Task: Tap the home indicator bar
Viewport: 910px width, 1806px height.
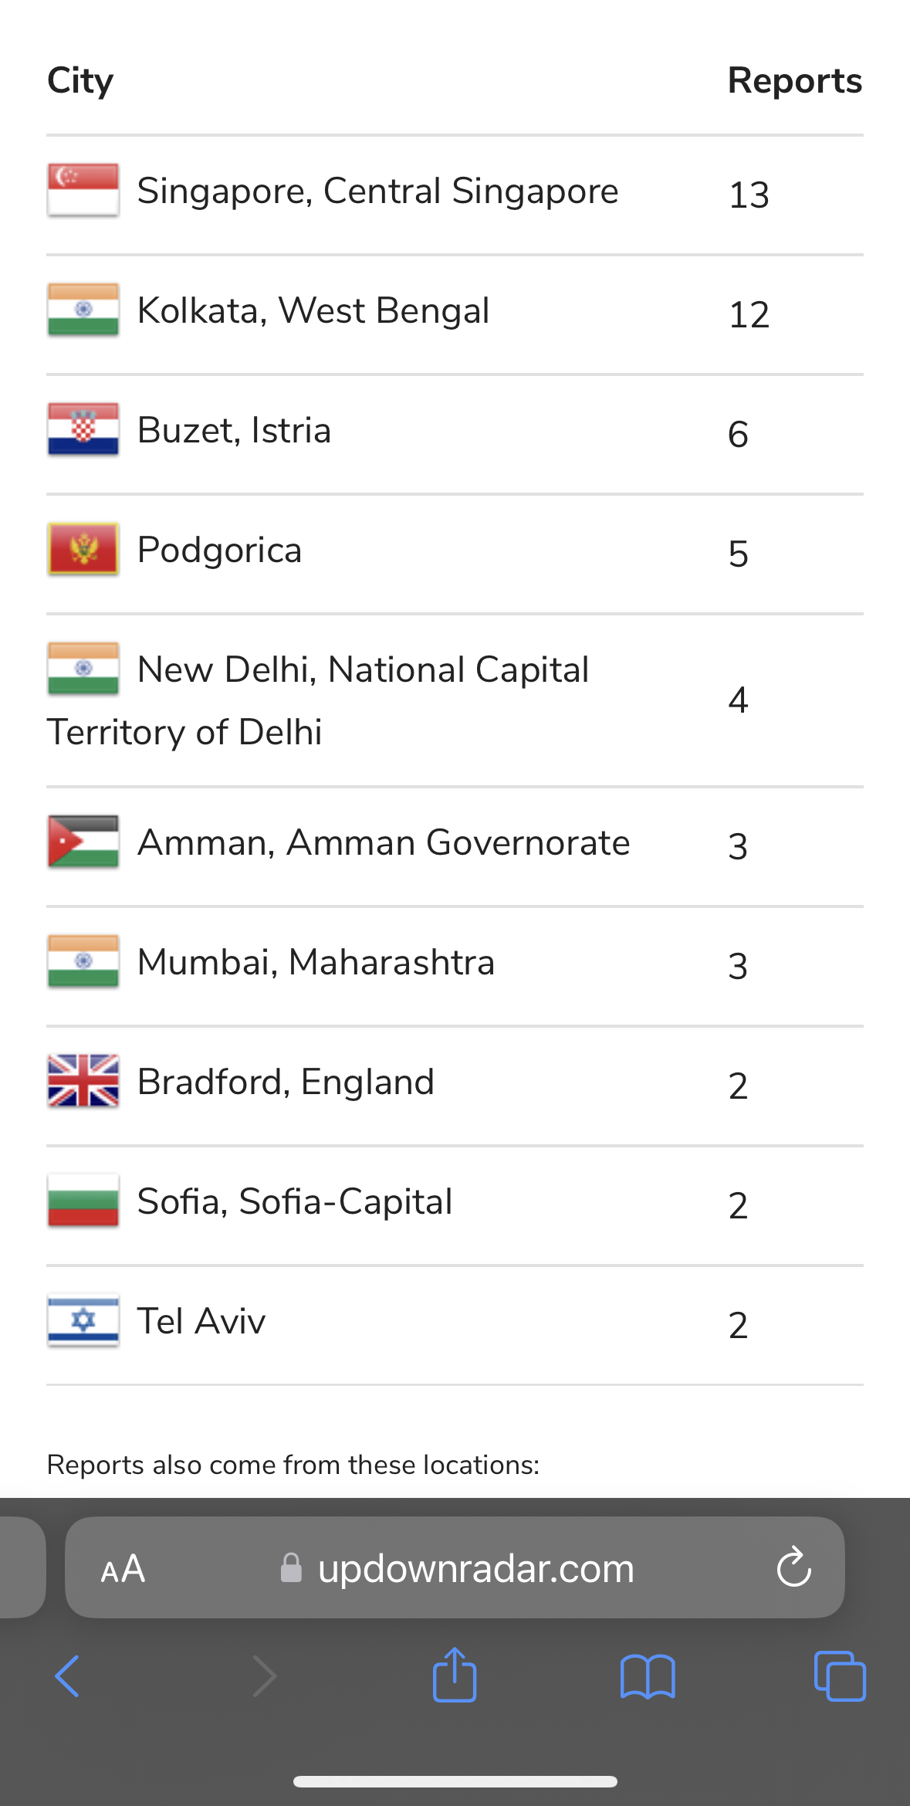Action: click(x=455, y=1781)
